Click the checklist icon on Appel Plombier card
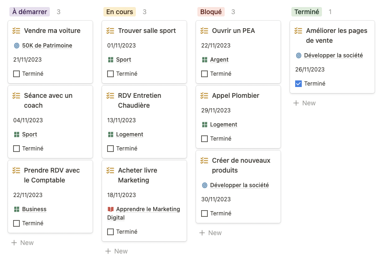The width and height of the screenshot is (384, 261). [204, 95]
